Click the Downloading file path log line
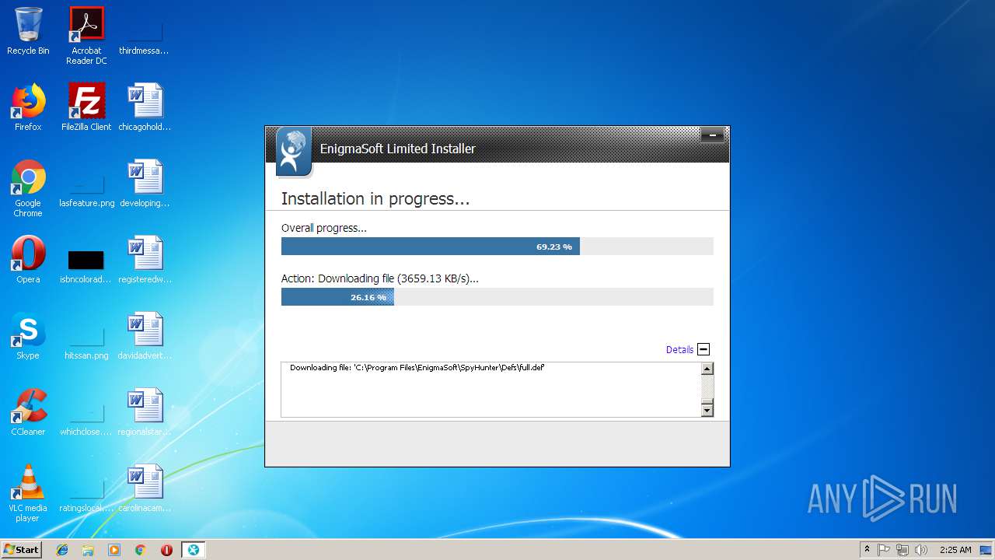The width and height of the screenshot is (995, 560). [x=417, y=367]
